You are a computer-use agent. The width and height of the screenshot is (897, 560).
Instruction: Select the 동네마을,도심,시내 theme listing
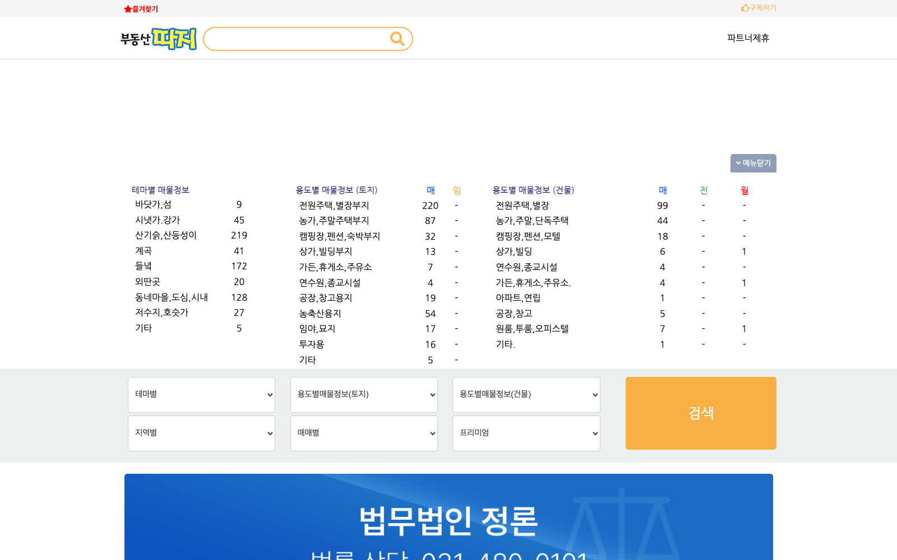(x=171, y=297)
